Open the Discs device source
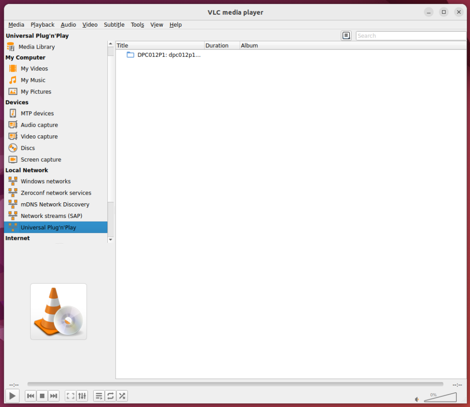 (x=27, y=148)
